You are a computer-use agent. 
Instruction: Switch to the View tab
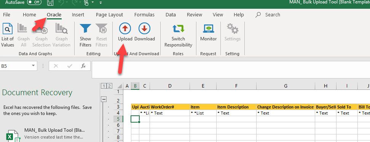pyautogui.click(x=218, y=14)
